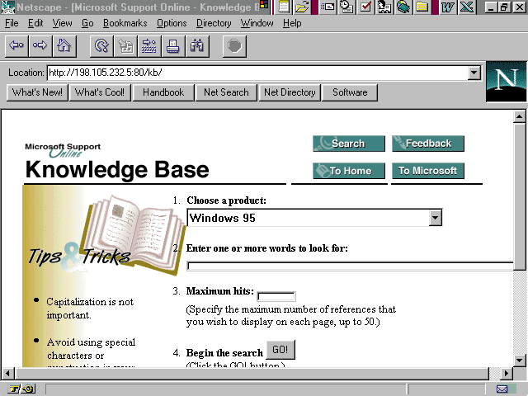The image size is (528, 396).
Task: Click the horizontal scrollbar thumb
Action: (252, 374)
